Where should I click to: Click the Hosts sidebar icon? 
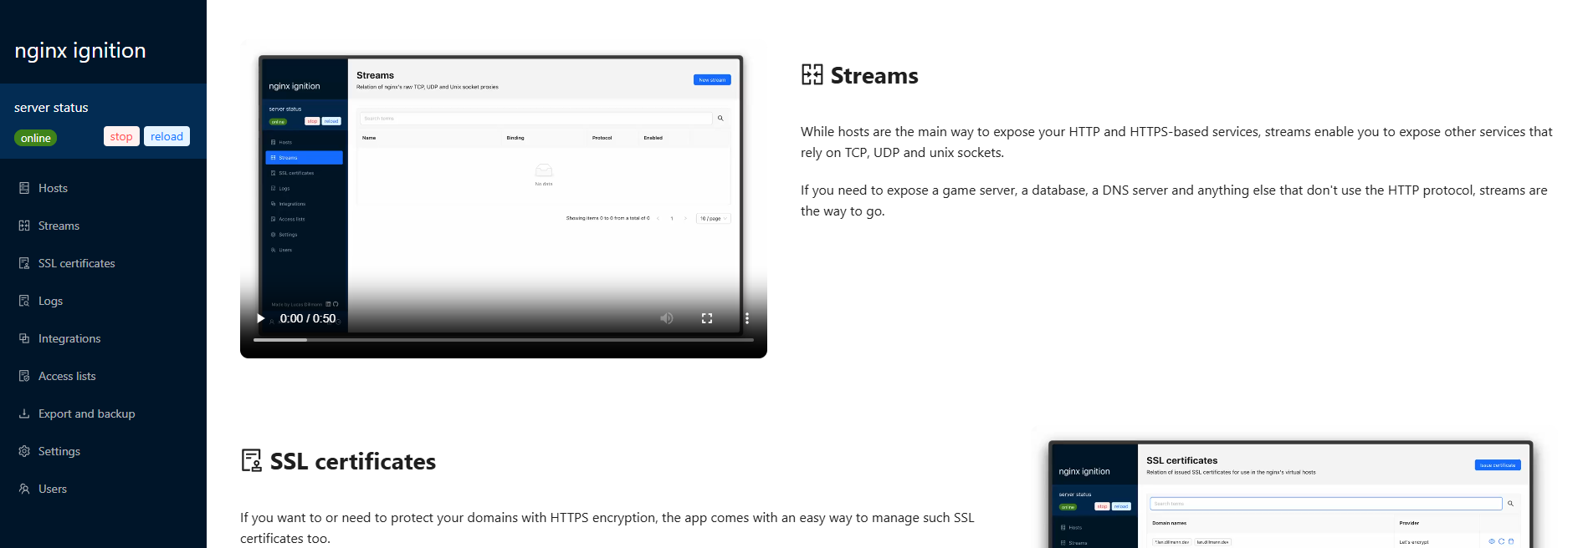click(x=24, y=188)
